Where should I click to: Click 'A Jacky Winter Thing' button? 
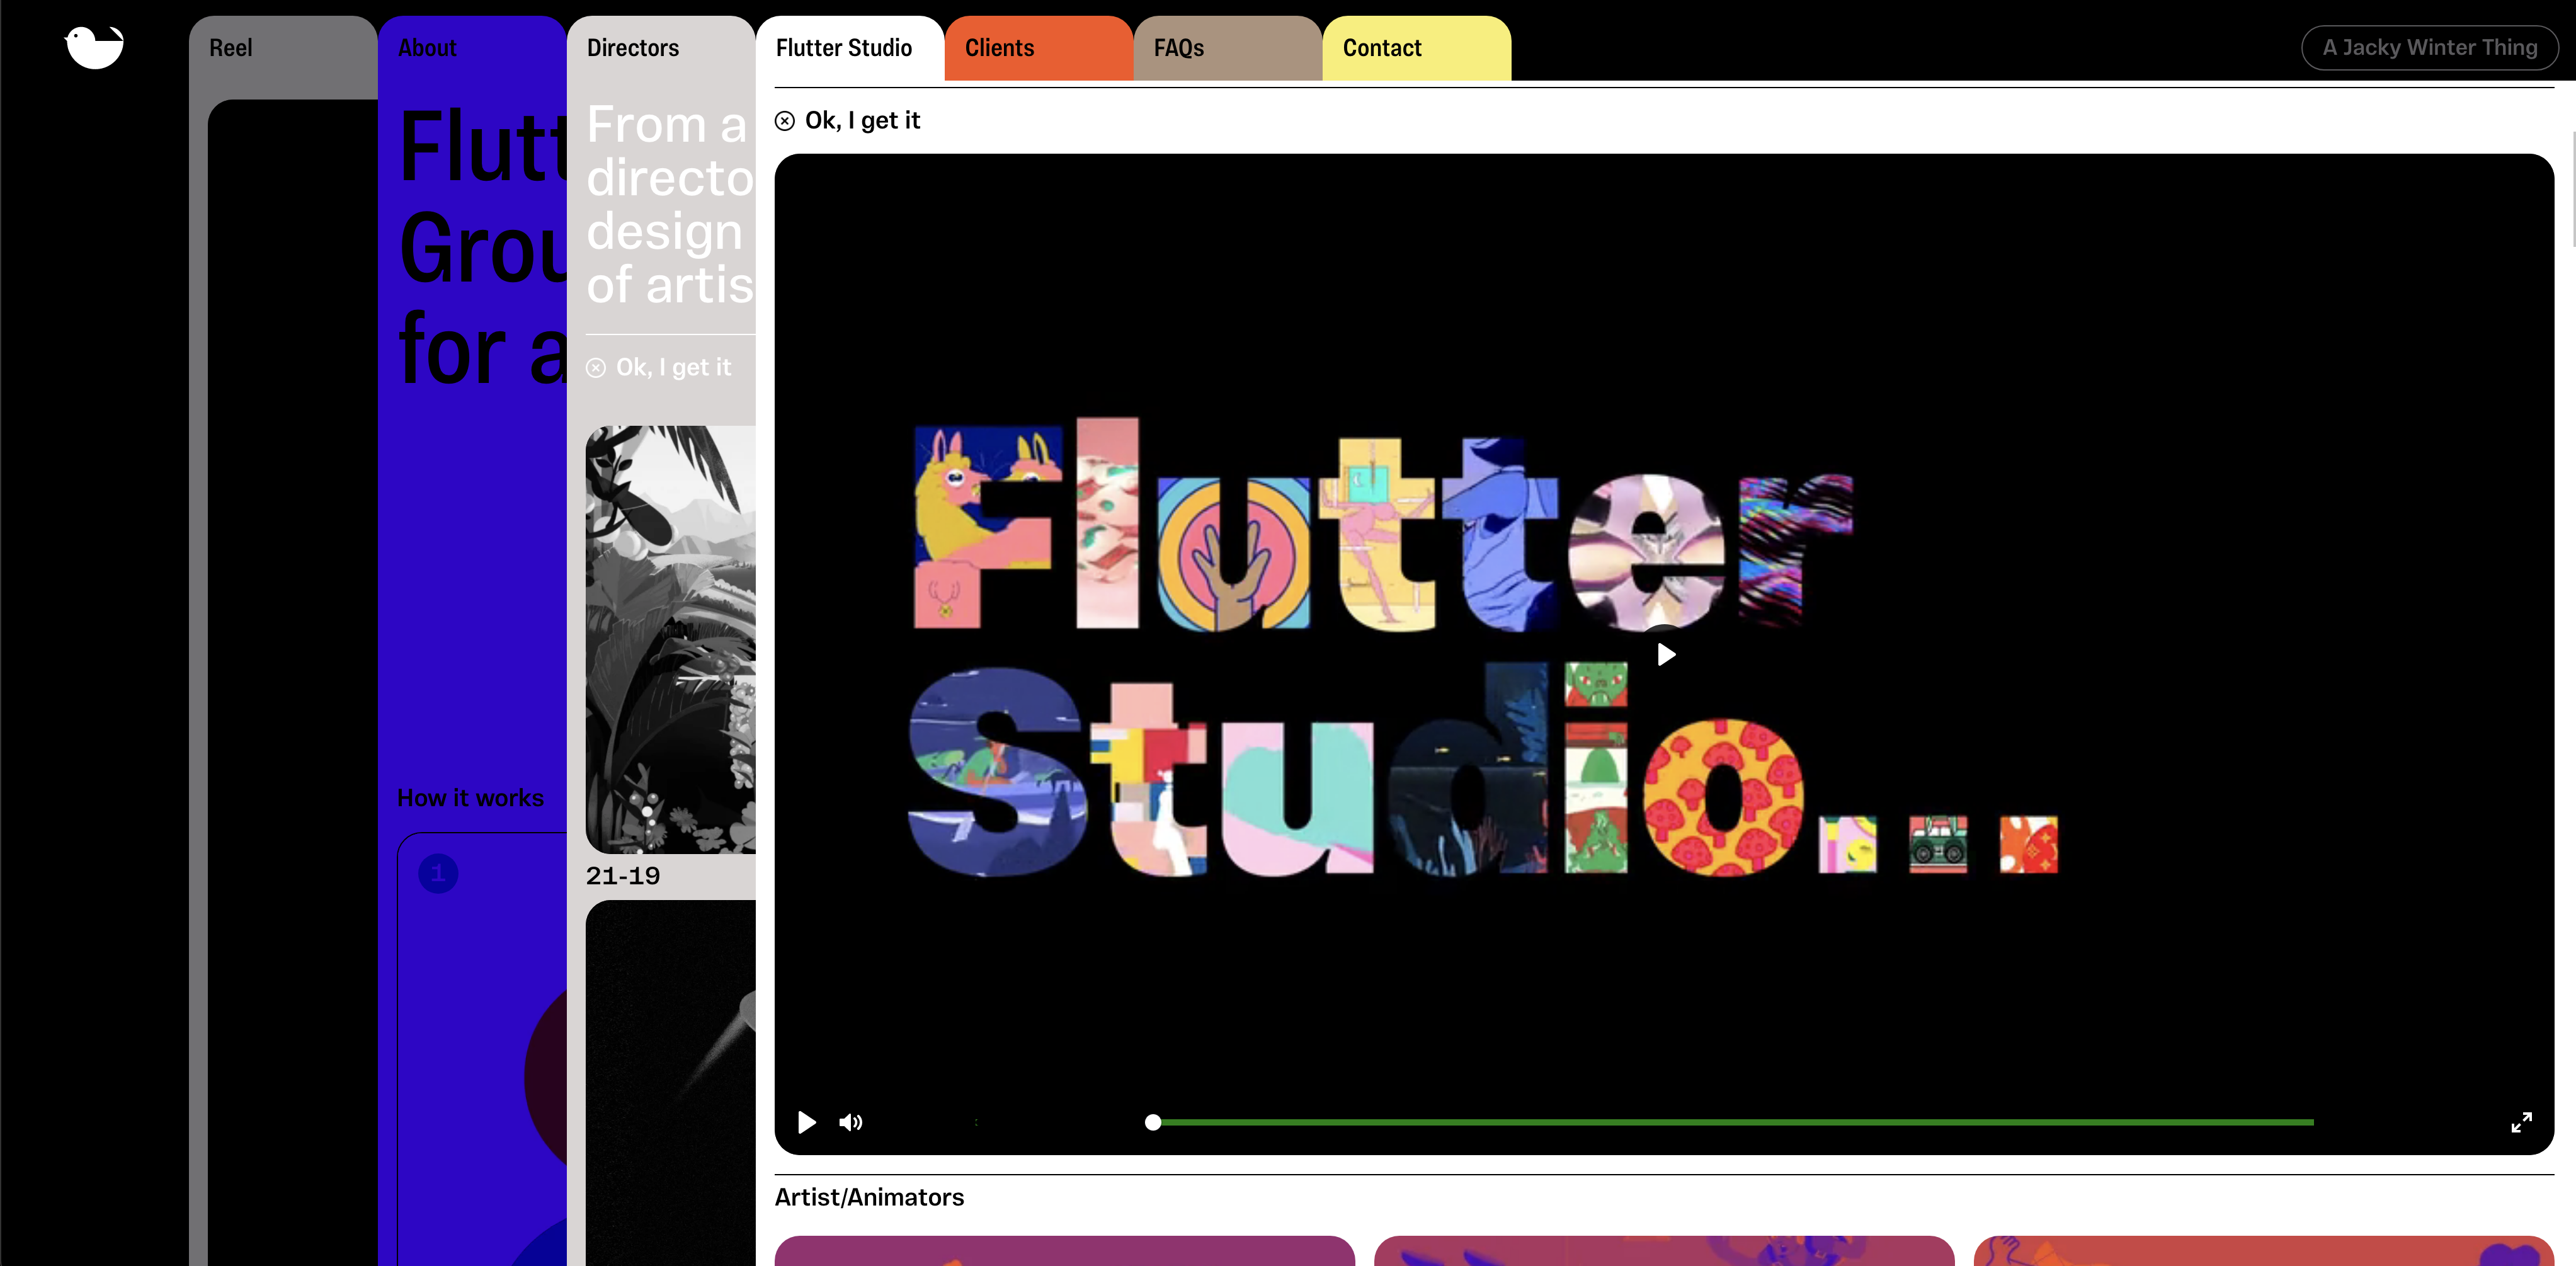(x=2429, y=47)
